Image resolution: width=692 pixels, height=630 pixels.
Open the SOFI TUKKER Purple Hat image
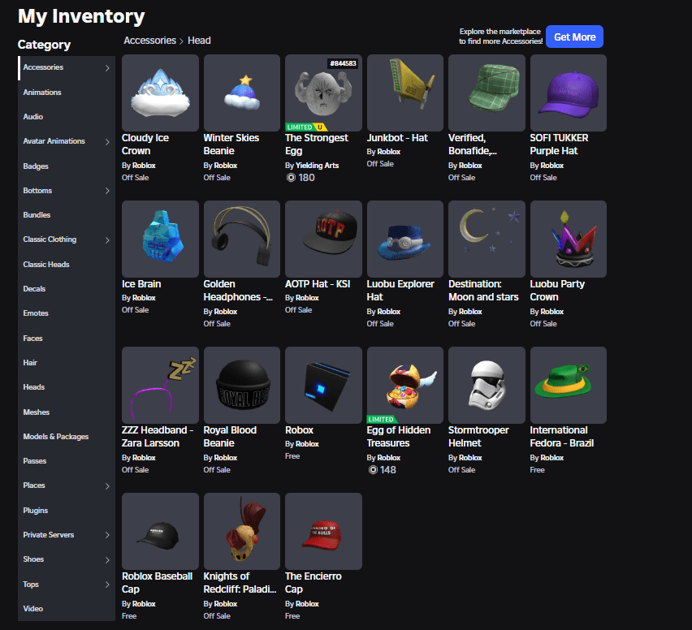click(569, 93)
